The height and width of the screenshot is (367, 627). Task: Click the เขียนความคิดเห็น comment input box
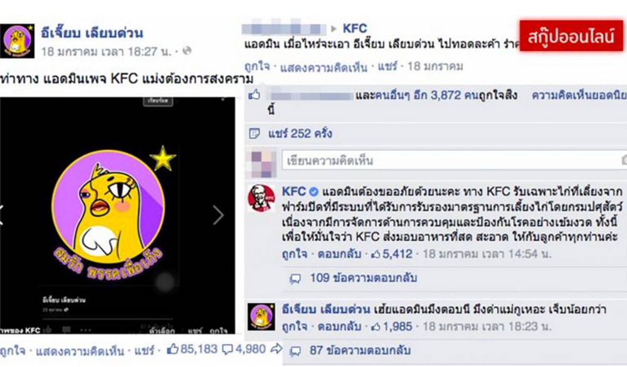(x=454, y=161)
